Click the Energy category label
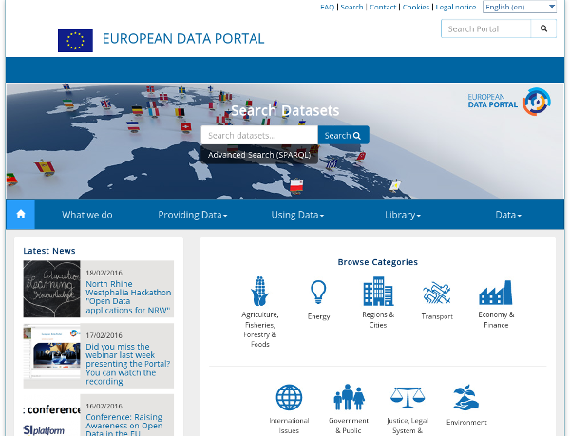Screen dimensions: 570x436 318,316
